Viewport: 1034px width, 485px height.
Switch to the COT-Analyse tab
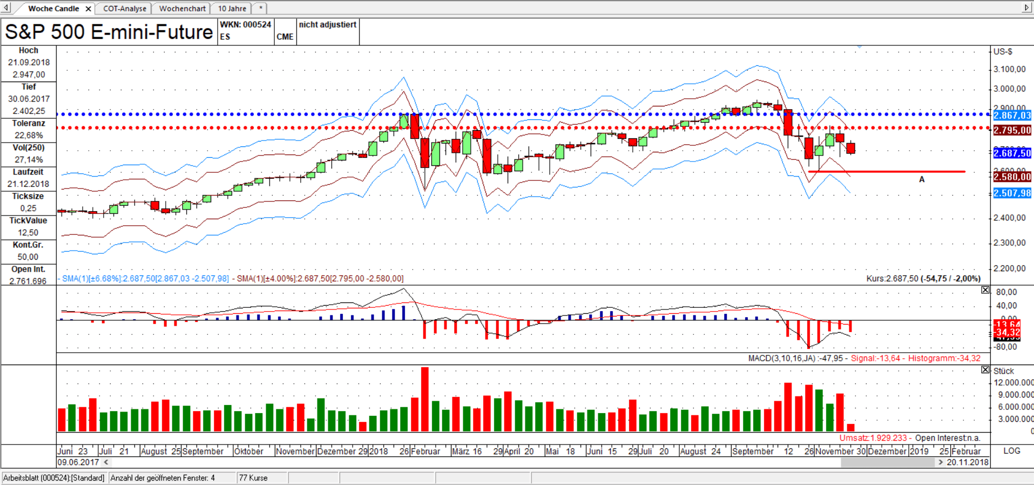125,9
